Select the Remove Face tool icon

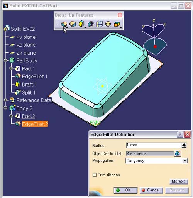pos(117,24)
